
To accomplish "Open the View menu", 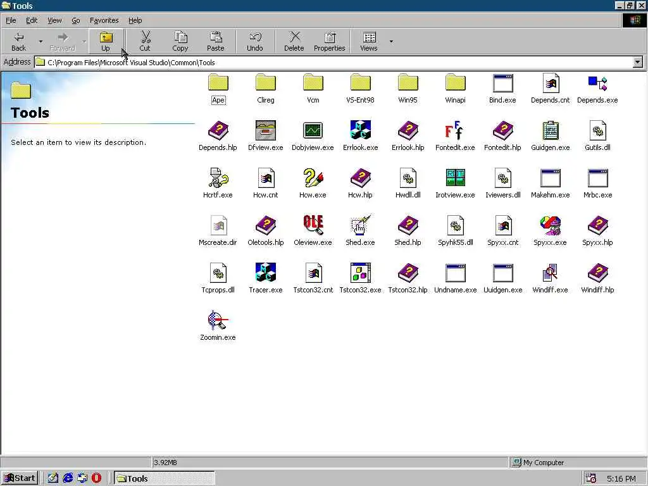I will [54, 20].
